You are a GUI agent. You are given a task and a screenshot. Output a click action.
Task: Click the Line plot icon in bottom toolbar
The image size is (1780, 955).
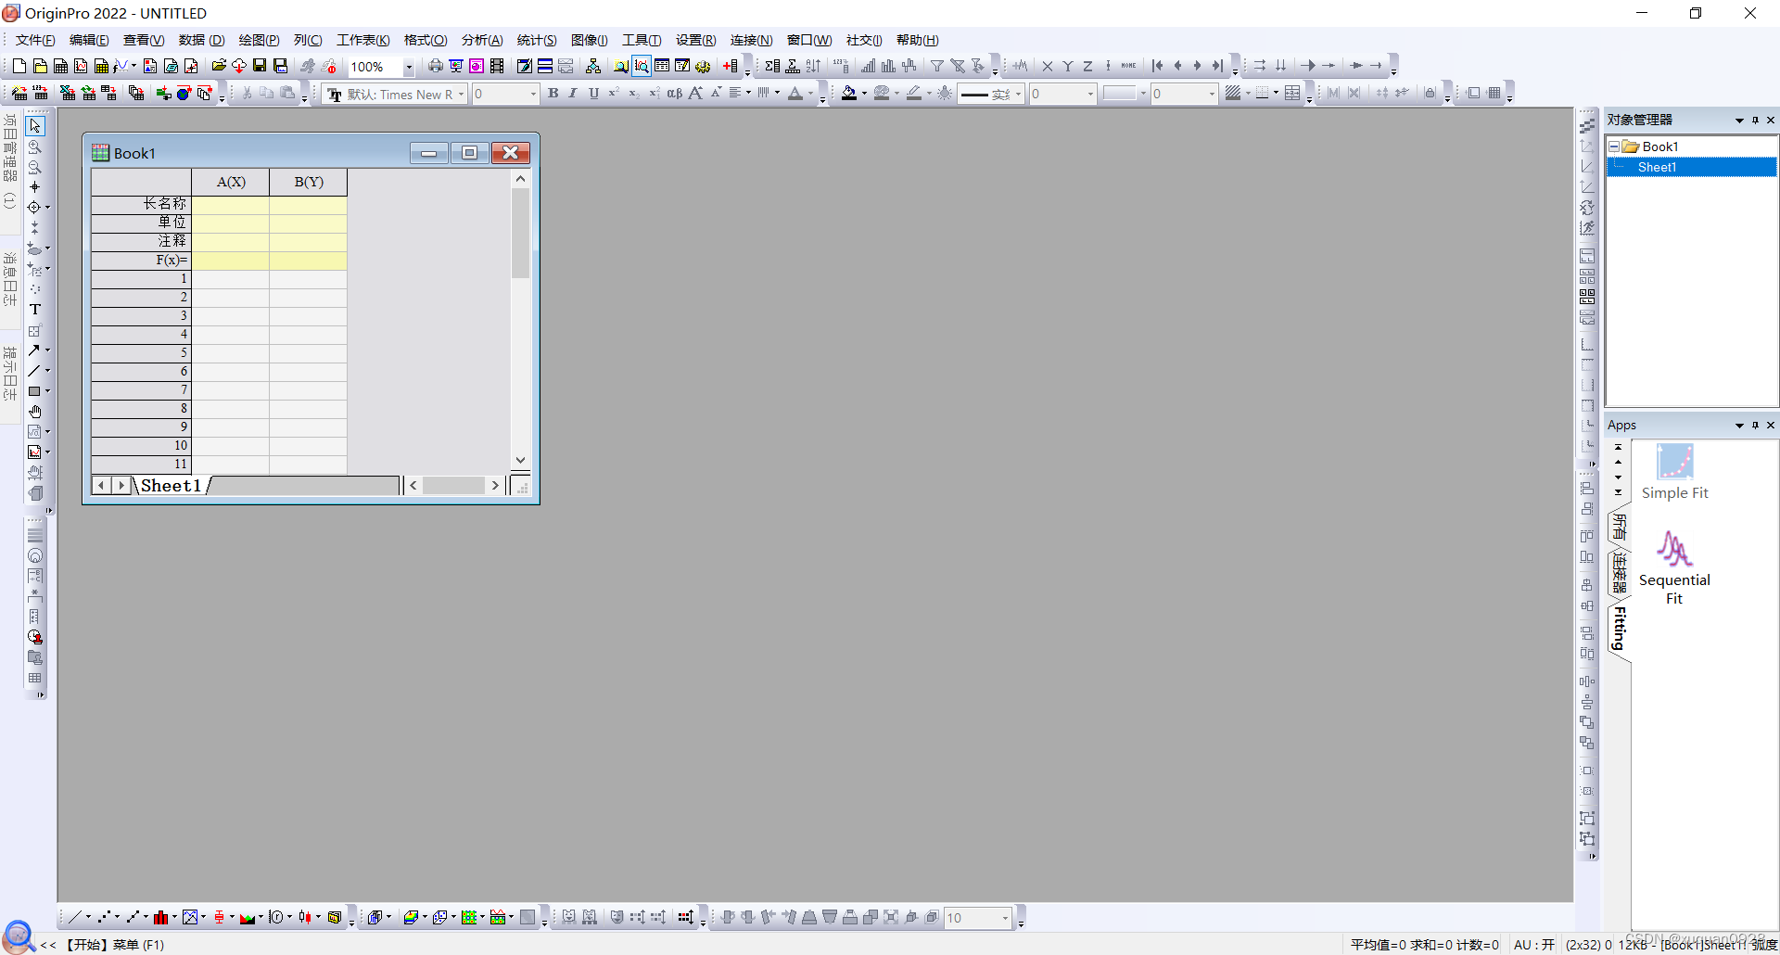(75, 917)
